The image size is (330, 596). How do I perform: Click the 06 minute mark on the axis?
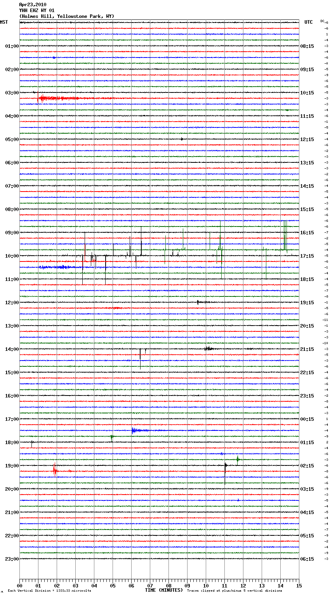point(131,586)
